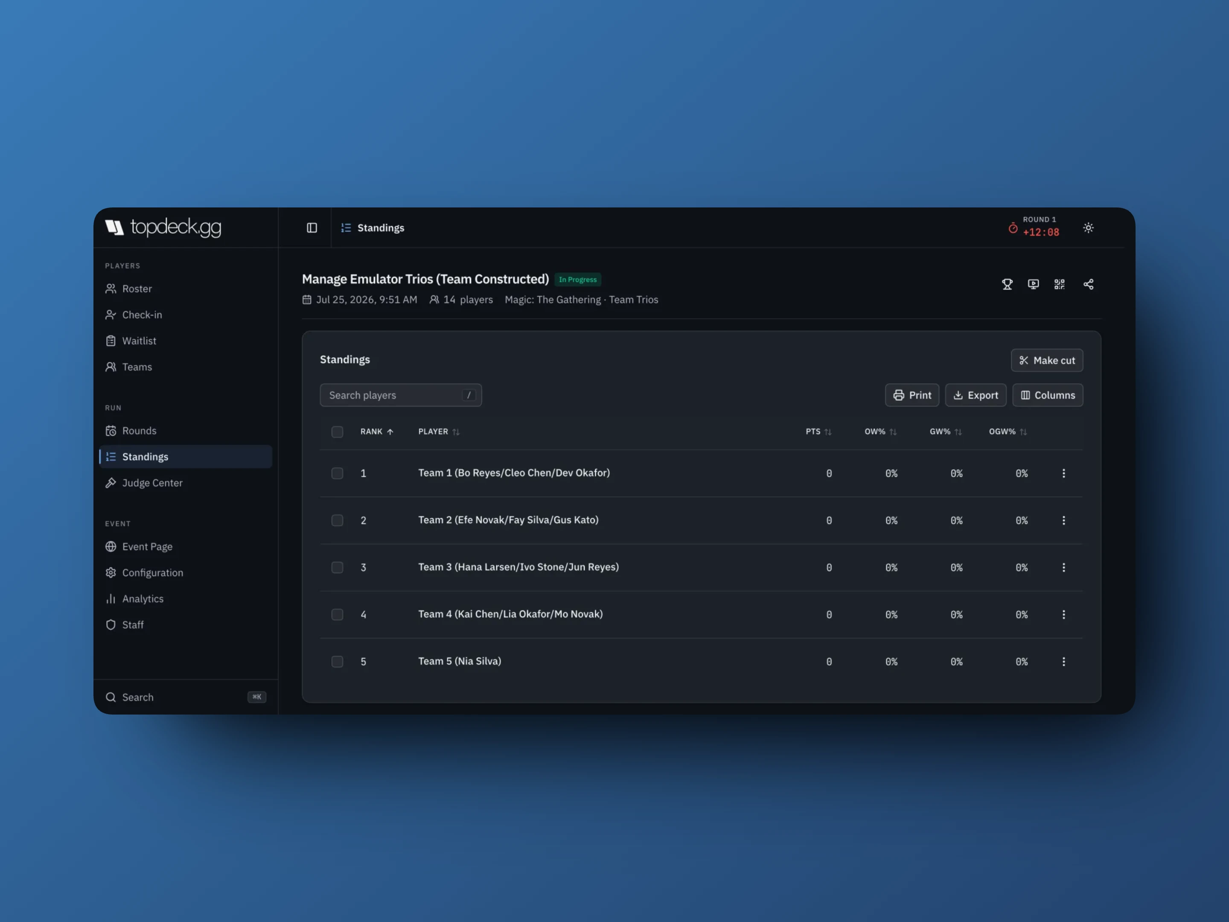Screen dimensions: 1229x922
Task: Check the Team 2 row checkbox
Action: (337, 521)
